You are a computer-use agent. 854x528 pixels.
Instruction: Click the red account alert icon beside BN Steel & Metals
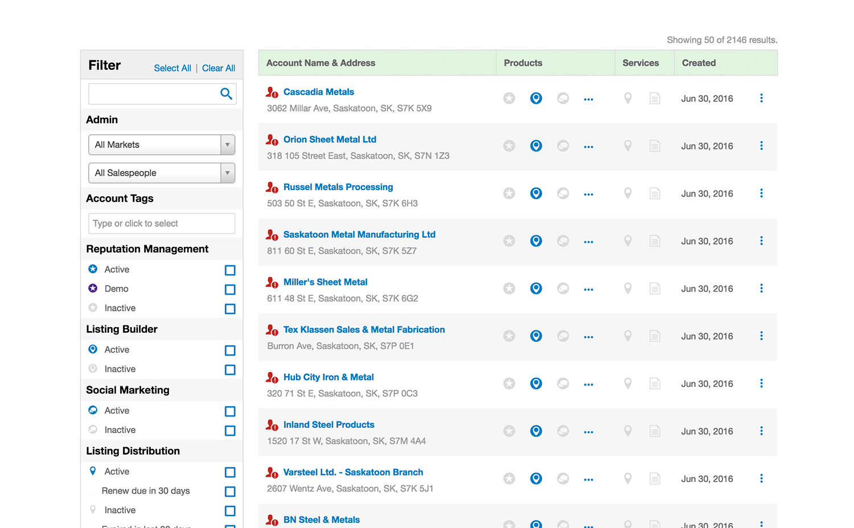[272, 520]
